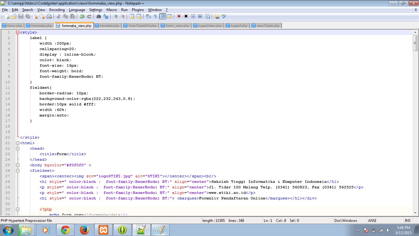Image resolution: width=419 pixels, height=236 pixels.
Task: Create a new file in Notepad++
Action: pos(8,16)
